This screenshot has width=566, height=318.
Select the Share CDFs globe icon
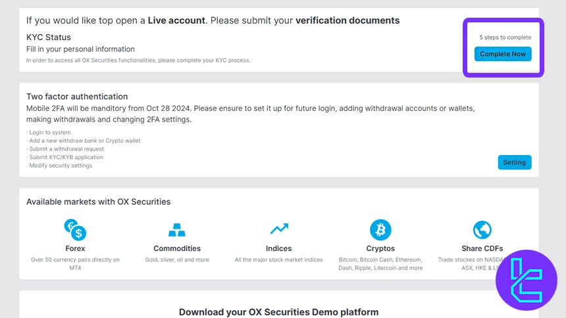482,230
